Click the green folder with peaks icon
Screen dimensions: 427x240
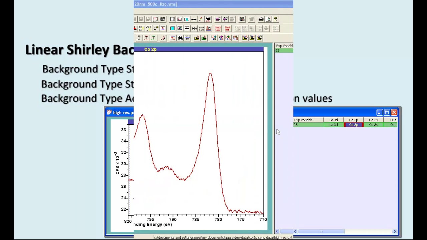click(x=204, y=38)
